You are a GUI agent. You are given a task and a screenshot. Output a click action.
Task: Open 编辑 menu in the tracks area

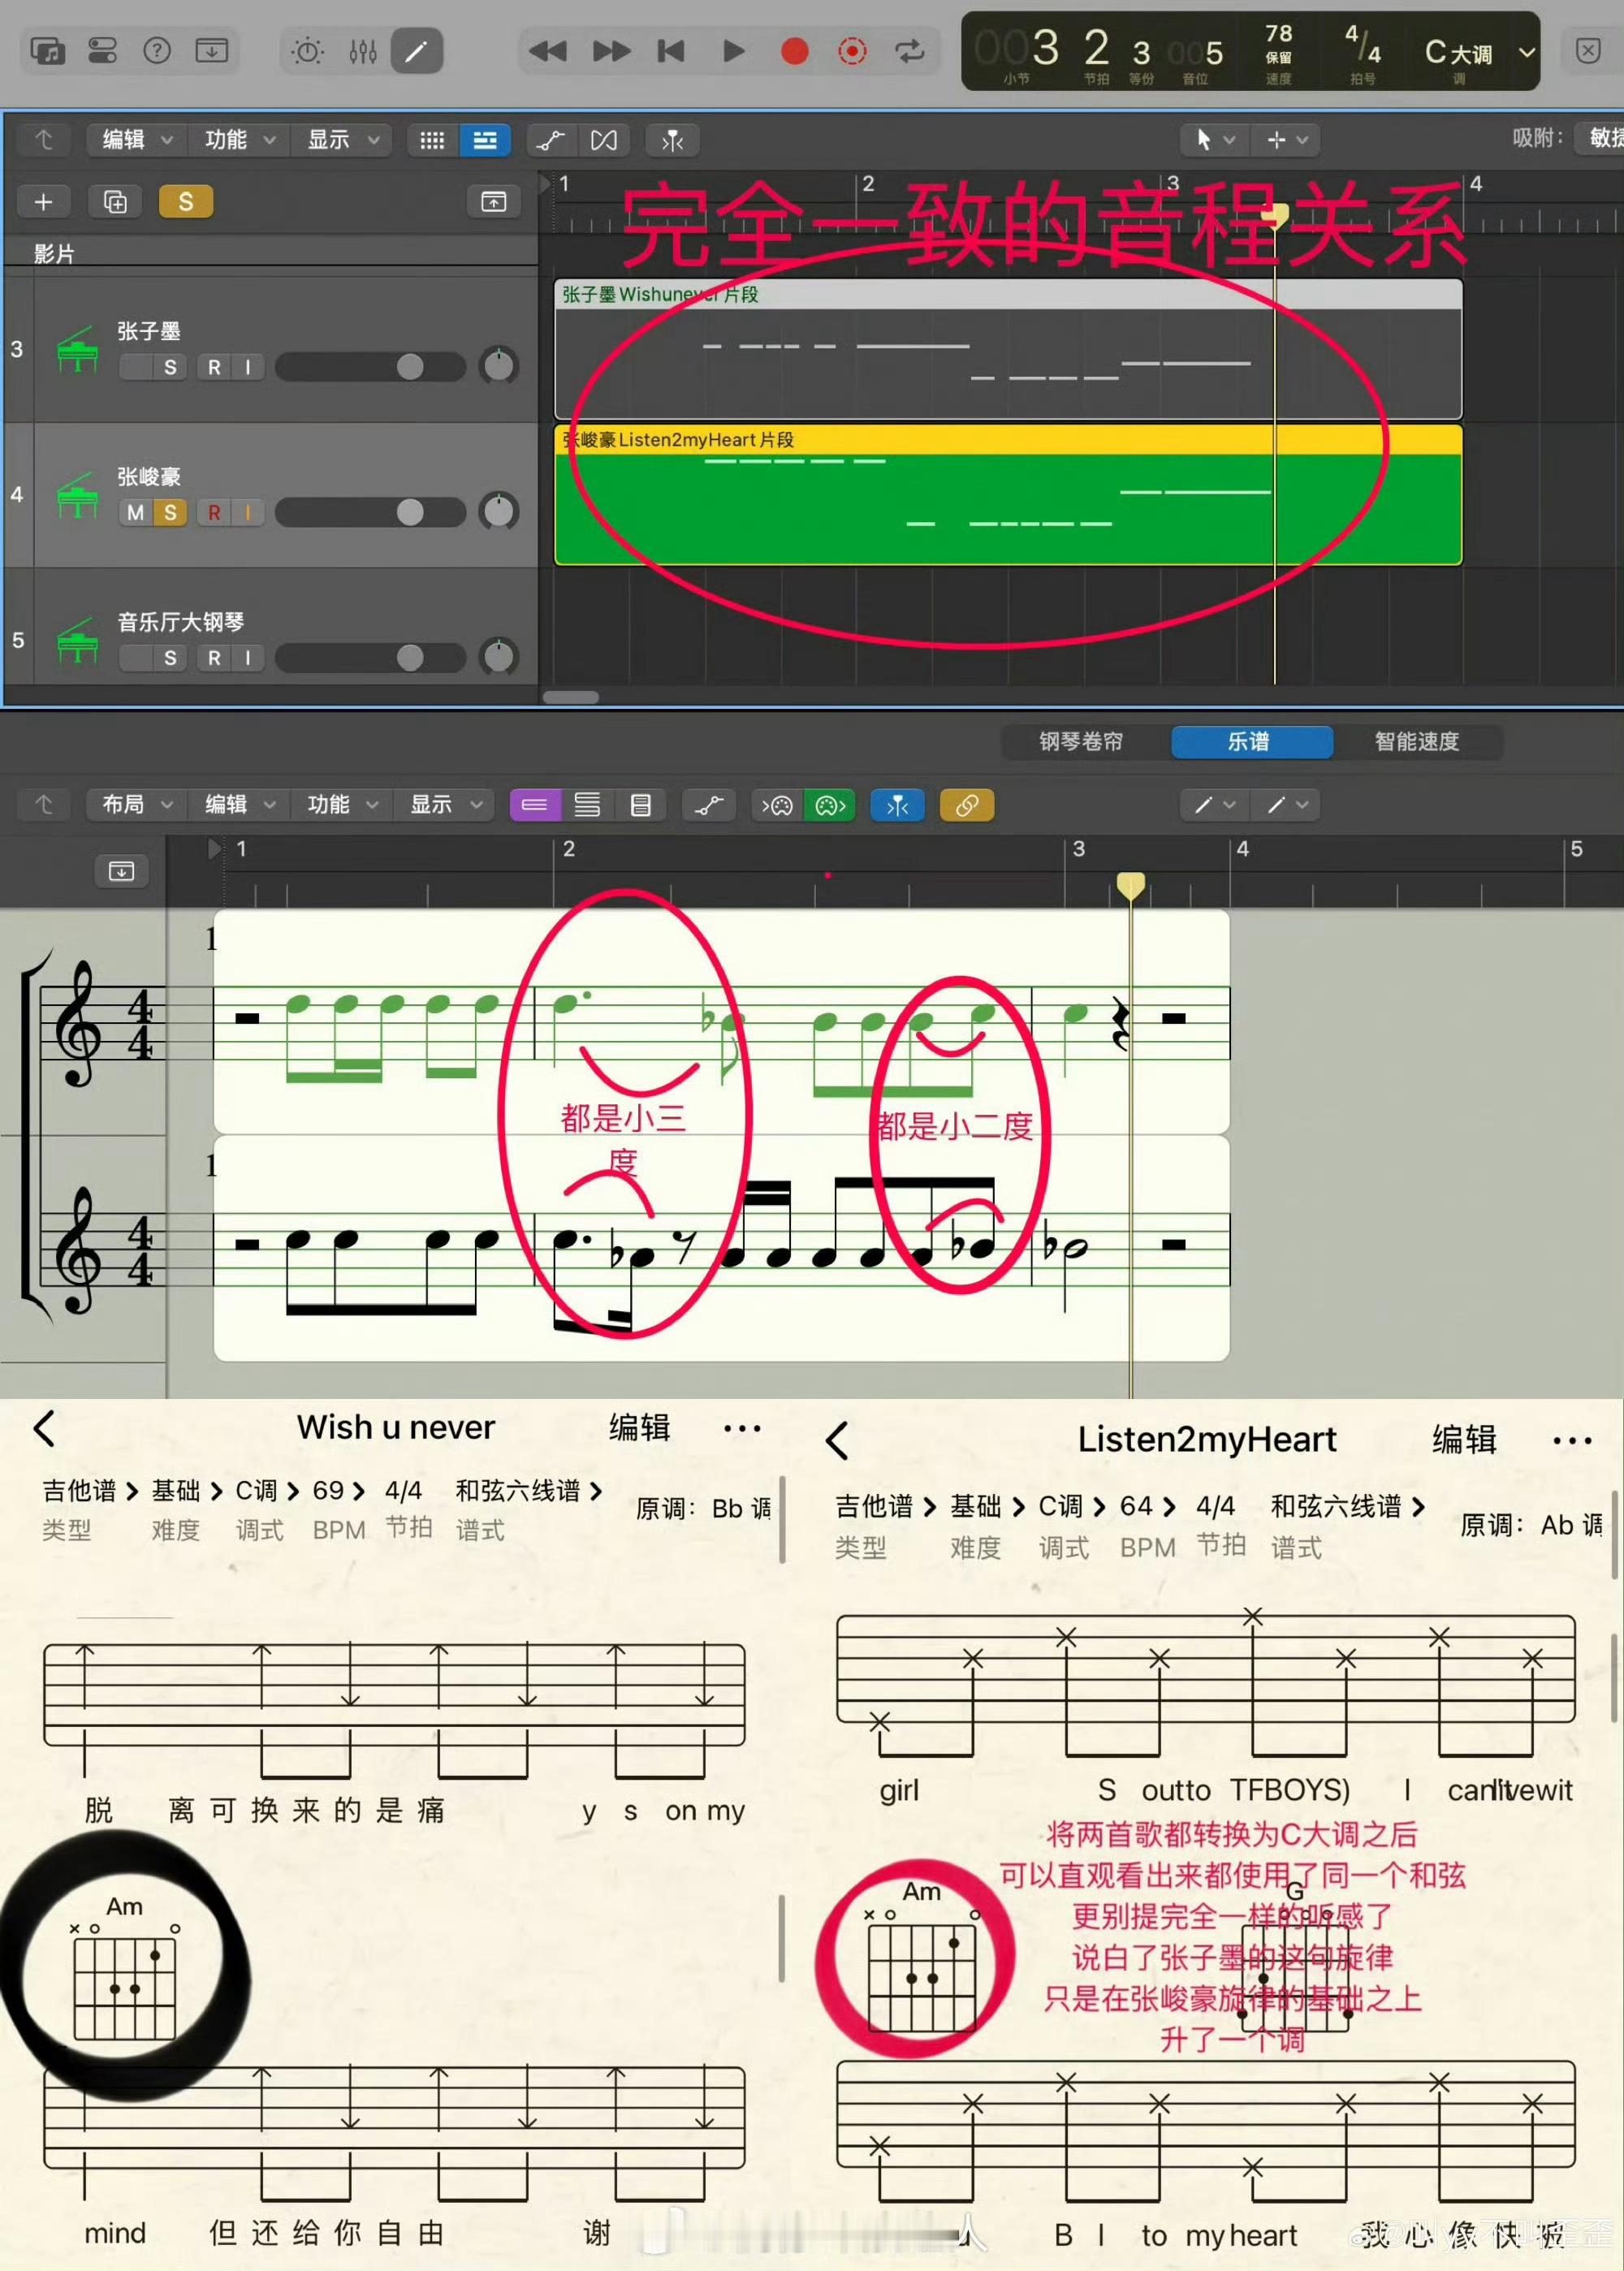tap(137, 140)
